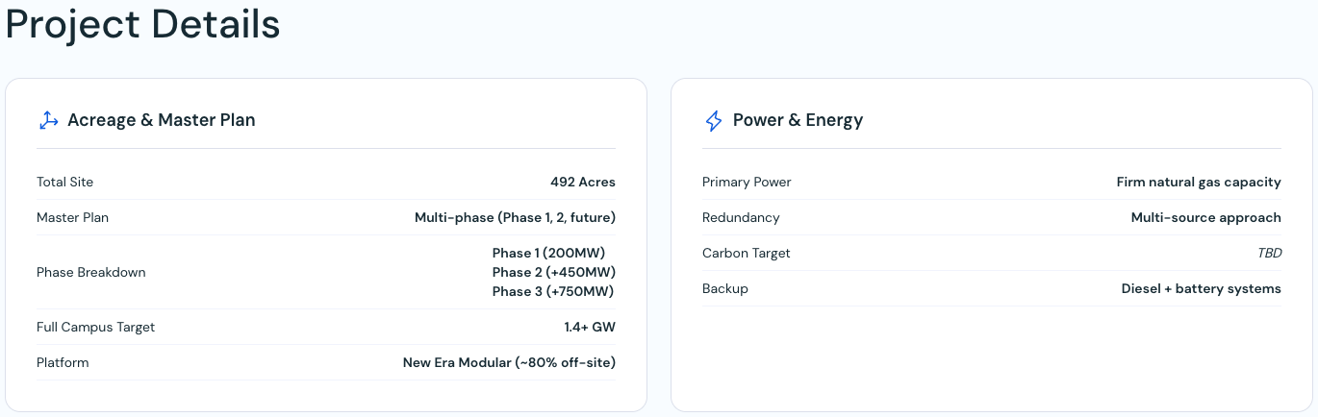This screenshot has width=1318, height=417.
Task: Select the Redundancy row label
Action: coord(741,217)
